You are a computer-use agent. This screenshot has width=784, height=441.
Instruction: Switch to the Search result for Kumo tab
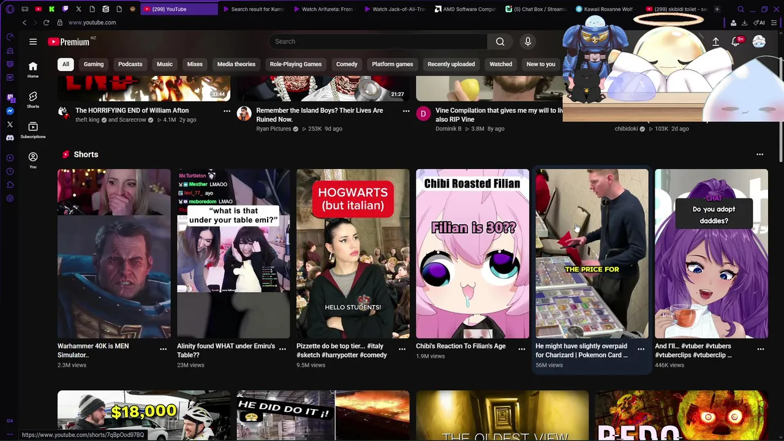tap(254, 9)
